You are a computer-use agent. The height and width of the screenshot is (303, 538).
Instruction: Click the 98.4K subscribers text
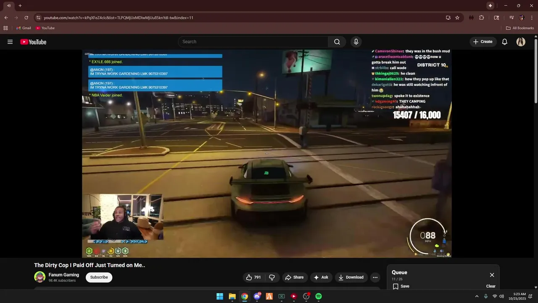(62, 281)
